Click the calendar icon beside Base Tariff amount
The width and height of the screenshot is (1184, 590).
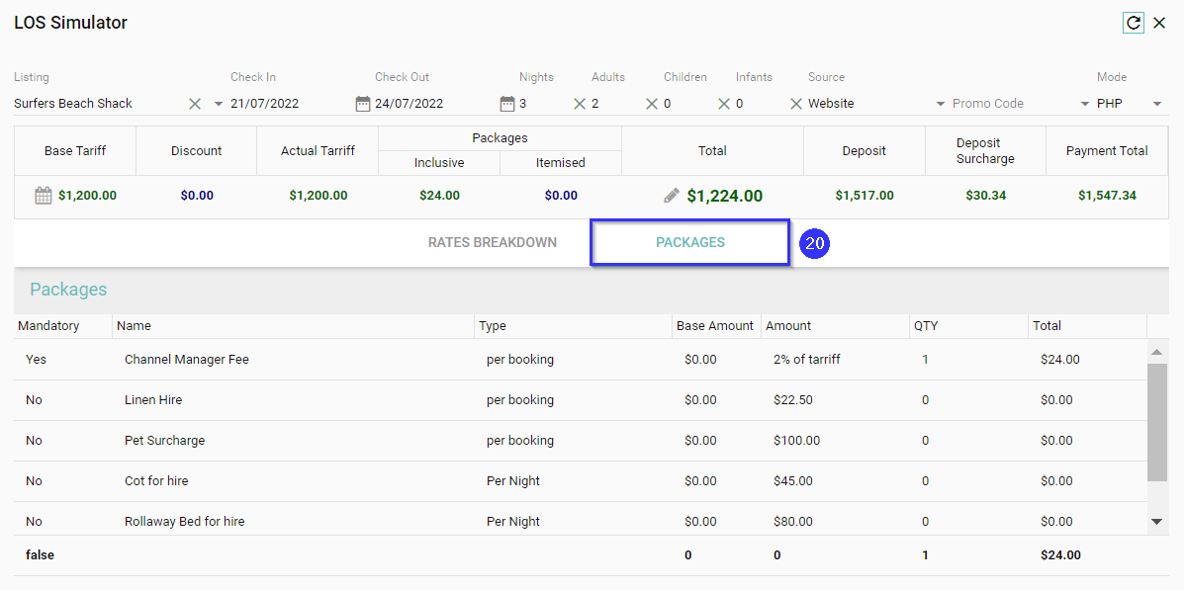point(44,196)
